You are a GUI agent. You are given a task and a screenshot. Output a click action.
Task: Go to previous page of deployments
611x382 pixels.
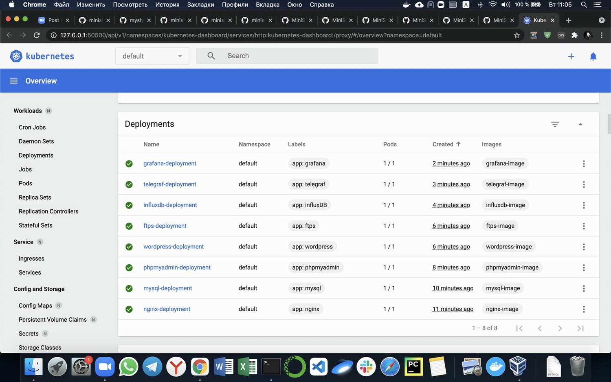pos(540,328)
